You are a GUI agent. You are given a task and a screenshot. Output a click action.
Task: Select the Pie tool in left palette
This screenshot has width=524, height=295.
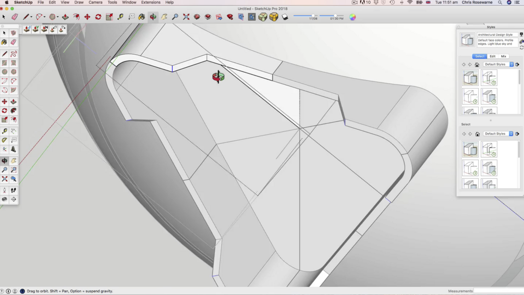point(14,90)
